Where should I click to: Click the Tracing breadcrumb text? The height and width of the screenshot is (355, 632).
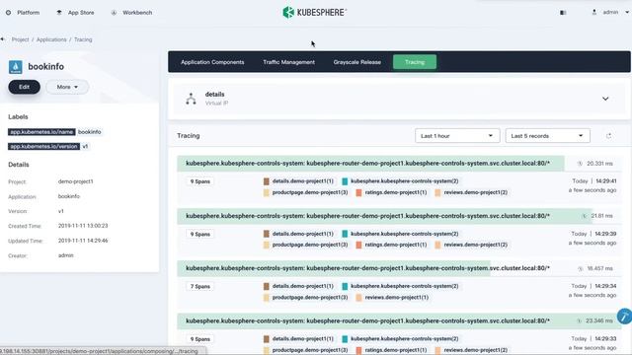point(83,39)
